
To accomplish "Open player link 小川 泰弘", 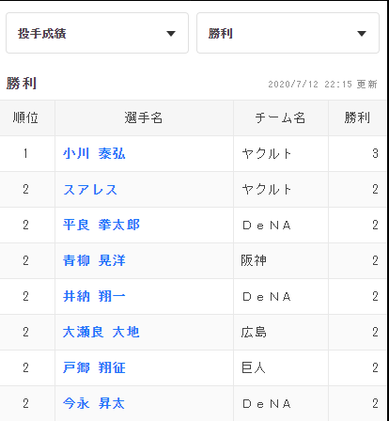I will point(94,153).
